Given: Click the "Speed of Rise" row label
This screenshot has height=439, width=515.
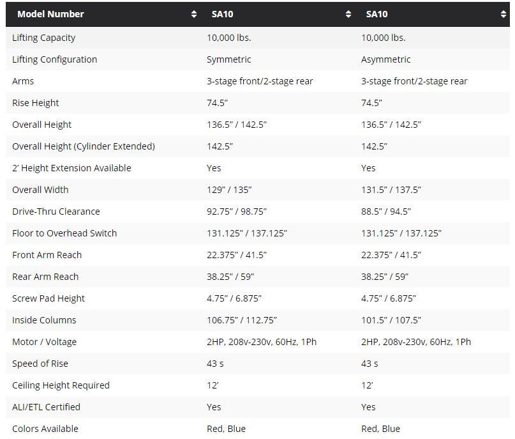Looking at the screenshot, I should point(40,364).
